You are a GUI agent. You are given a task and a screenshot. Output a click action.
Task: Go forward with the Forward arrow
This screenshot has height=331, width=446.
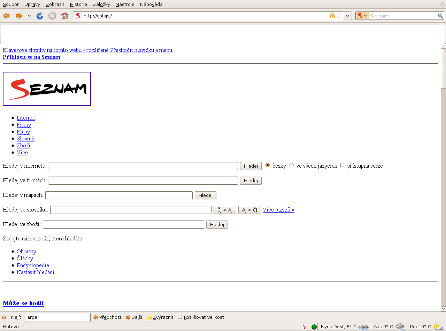(x=19, y=16)
